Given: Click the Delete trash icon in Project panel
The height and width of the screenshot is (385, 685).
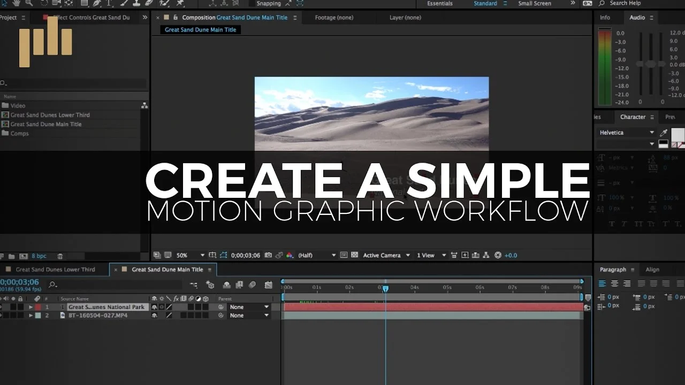Looking at the screenshot, I should point(60,257).
